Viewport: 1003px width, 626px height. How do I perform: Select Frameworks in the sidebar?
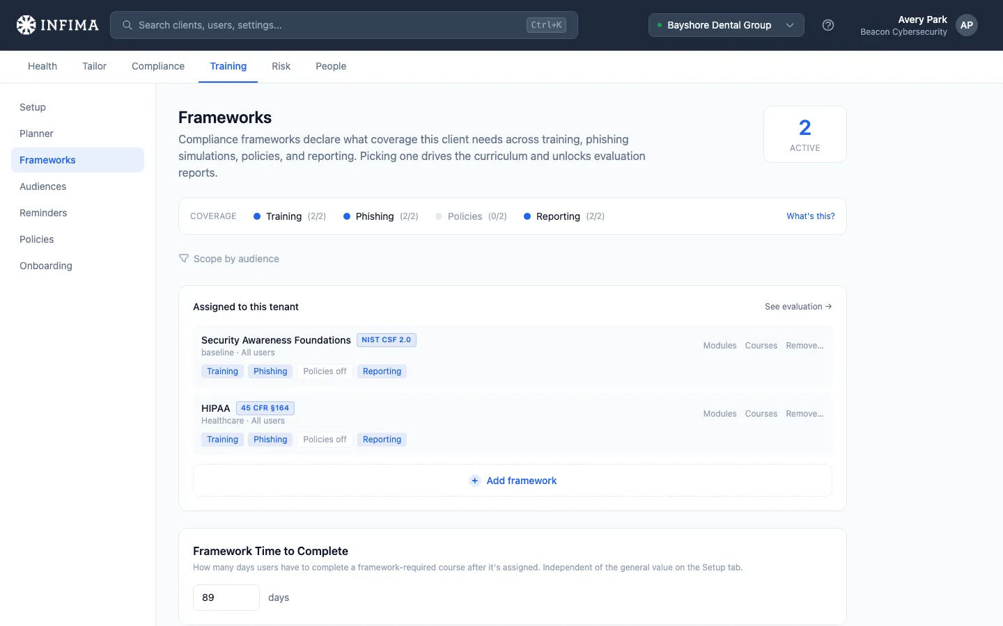[77, 160]
